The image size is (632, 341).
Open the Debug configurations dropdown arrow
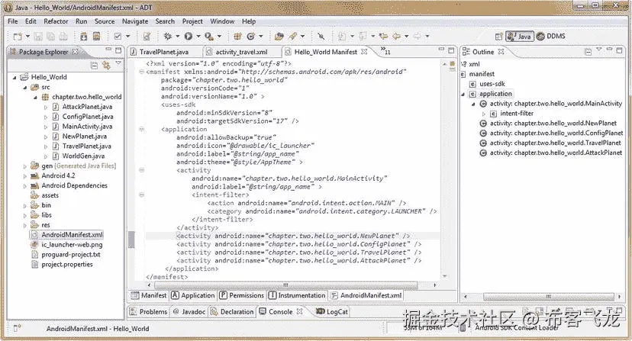[x=177, y=37]
